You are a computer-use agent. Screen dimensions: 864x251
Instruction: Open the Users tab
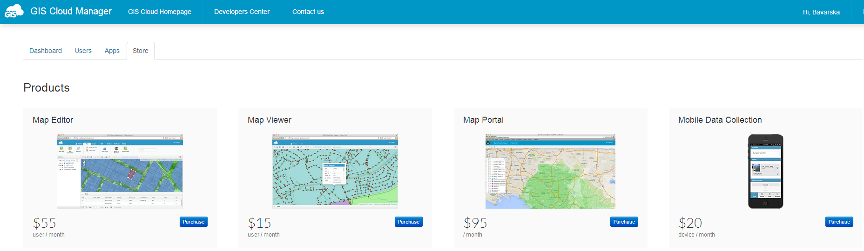83,51
